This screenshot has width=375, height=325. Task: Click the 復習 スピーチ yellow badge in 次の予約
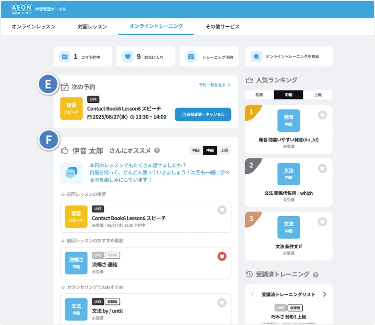71,108
